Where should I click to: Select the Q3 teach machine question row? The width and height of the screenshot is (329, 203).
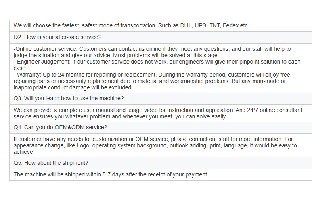click(161, 99)
